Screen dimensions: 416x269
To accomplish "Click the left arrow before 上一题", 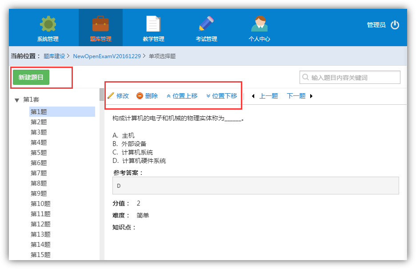I will (253, 96).
